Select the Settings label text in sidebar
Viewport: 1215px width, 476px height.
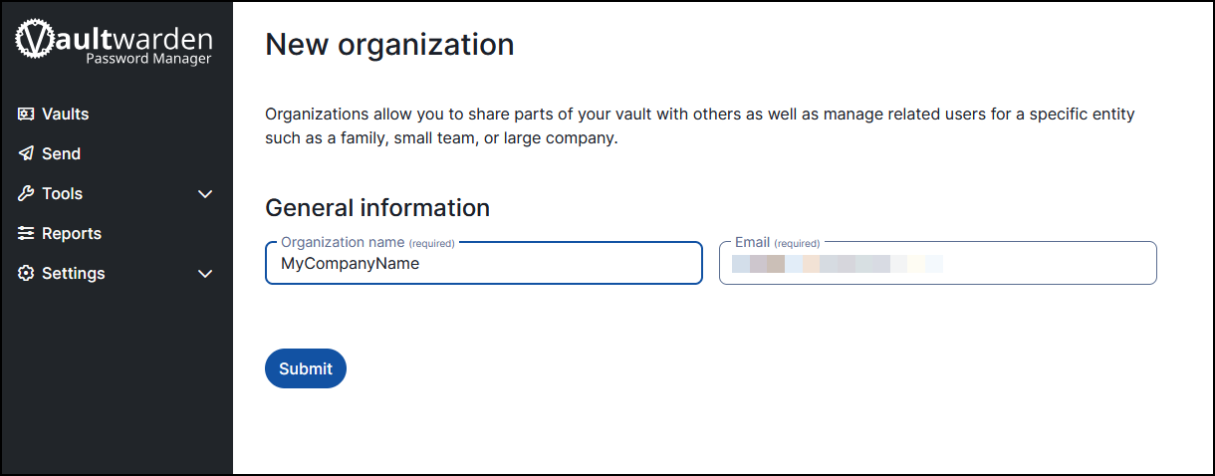[73, 274]
